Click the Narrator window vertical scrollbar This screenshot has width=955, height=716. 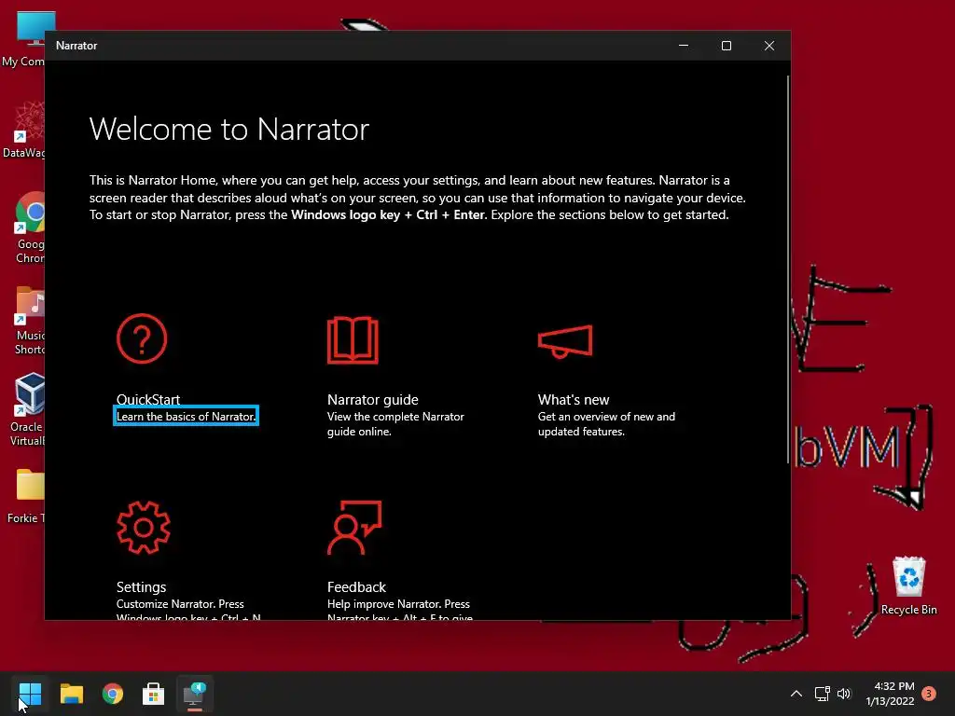coord(788,269)
